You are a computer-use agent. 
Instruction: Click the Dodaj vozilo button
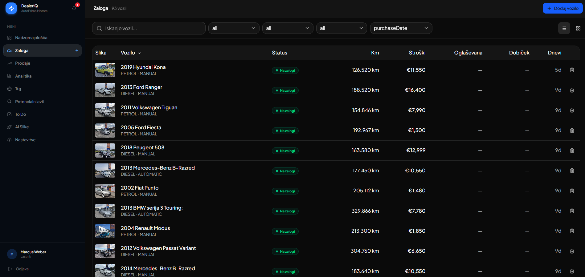pos(562,8)
